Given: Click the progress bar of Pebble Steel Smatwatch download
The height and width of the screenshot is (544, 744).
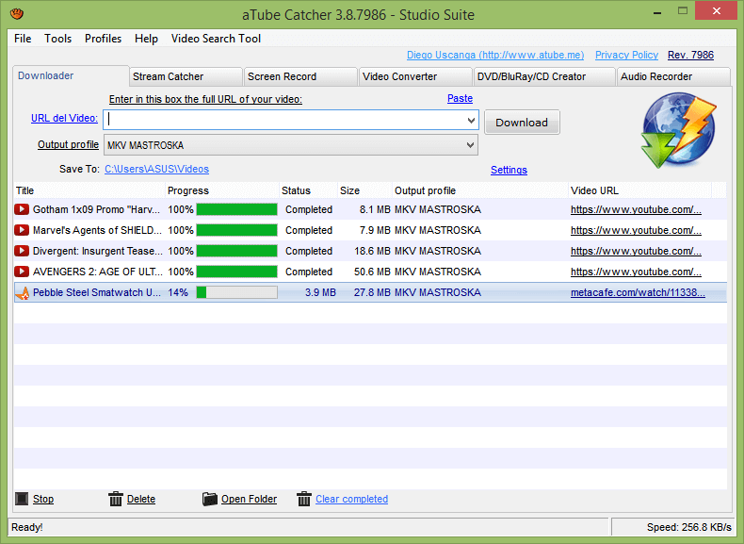Looking at the screenshot, I should click(x=236, y=292).
